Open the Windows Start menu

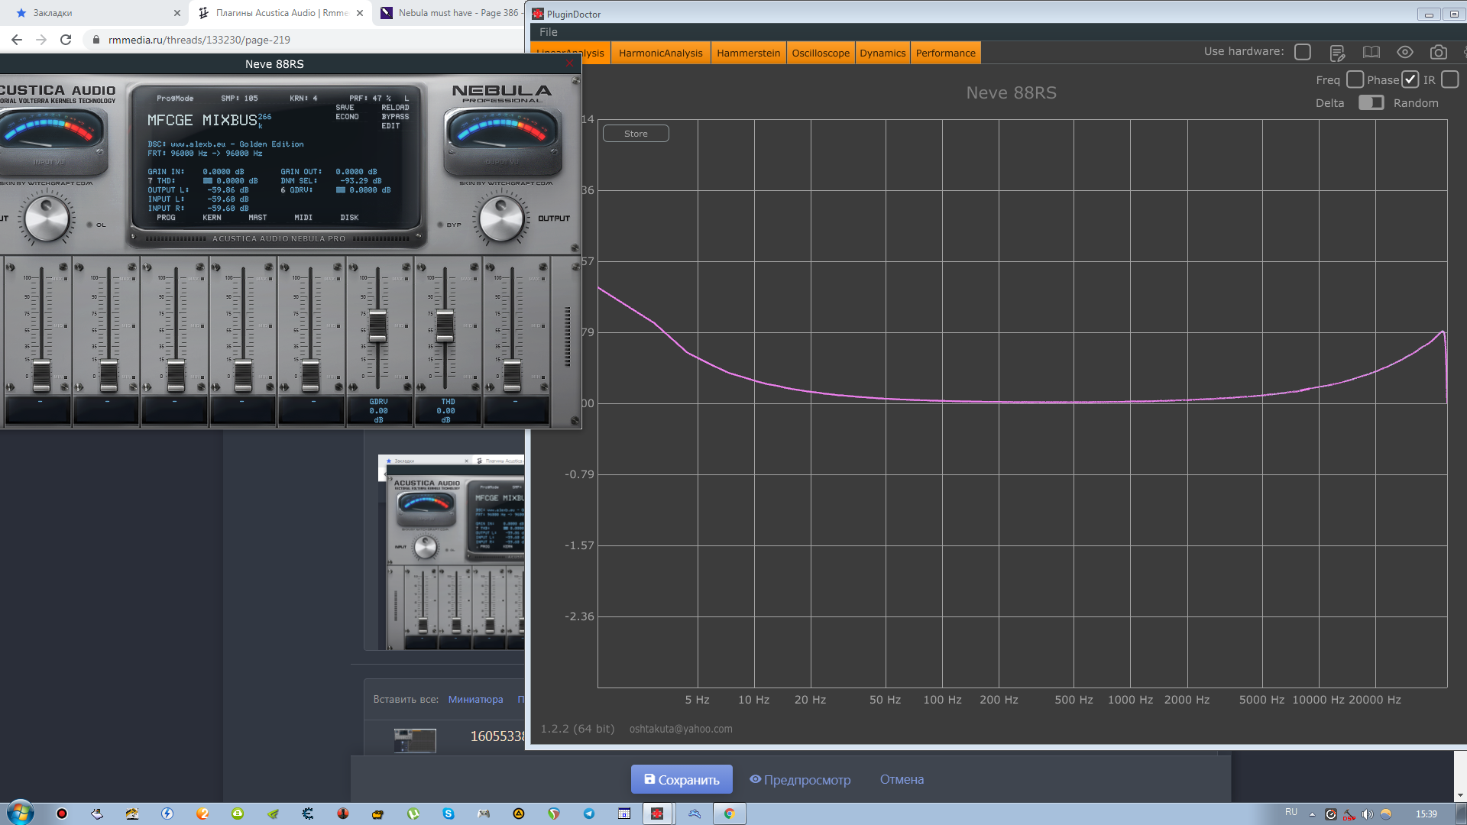point(21,813)
